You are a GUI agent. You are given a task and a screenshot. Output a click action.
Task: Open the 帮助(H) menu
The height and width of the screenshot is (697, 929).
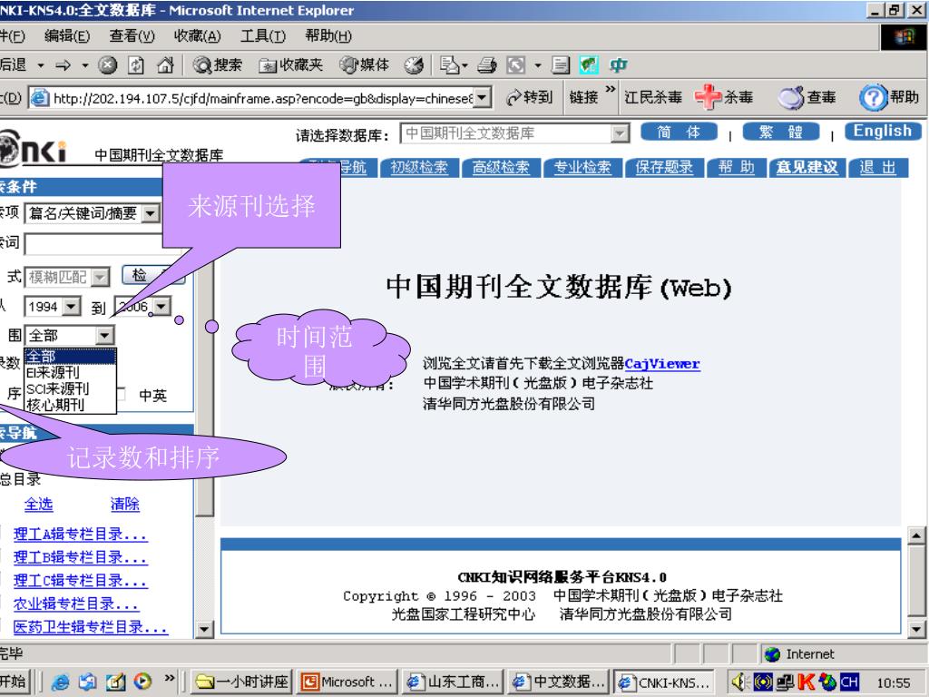pyautogui.click(x=328, y=36)
